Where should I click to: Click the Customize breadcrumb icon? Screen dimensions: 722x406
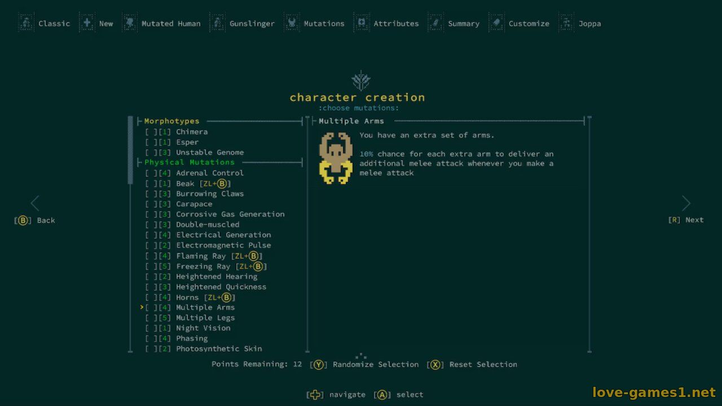pos(496,23)
